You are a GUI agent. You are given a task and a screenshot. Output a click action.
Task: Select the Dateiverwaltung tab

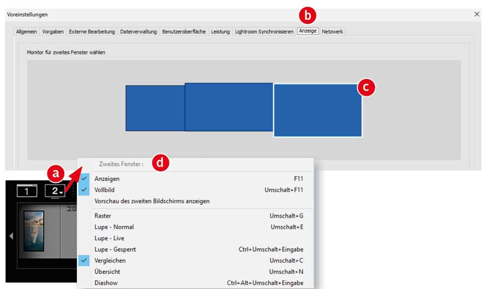coord(139,31)
